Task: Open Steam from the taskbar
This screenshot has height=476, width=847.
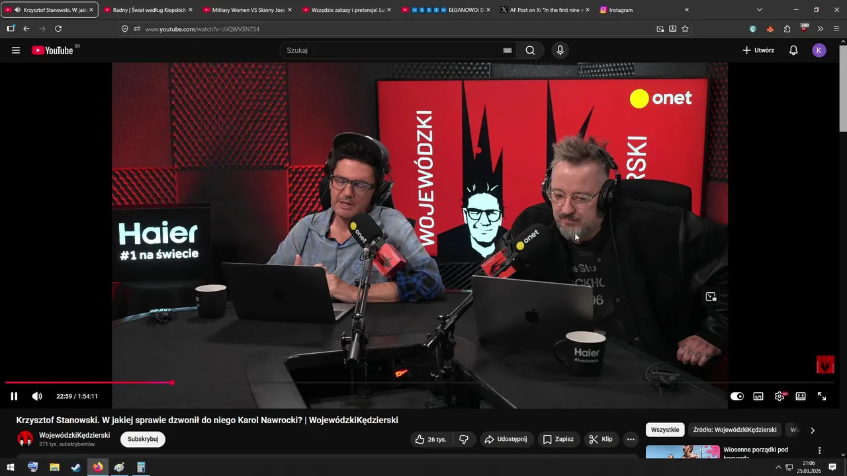Action: click(76, 467)
